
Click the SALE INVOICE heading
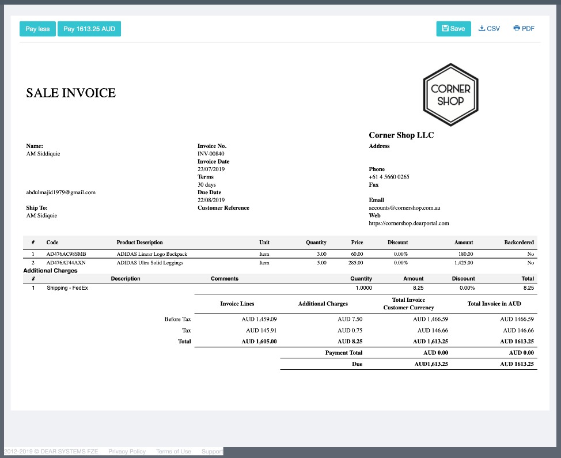tap(71, 93)
